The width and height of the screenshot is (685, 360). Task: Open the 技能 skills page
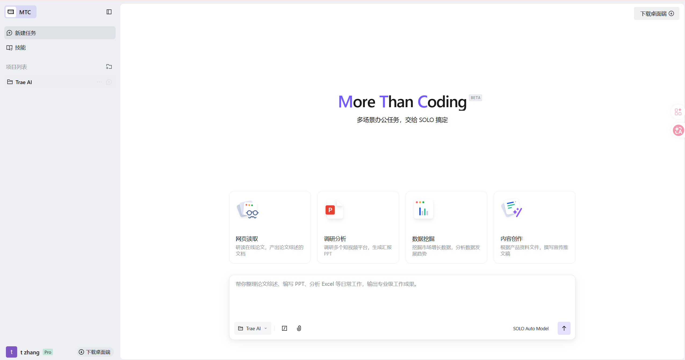(20, 48)
